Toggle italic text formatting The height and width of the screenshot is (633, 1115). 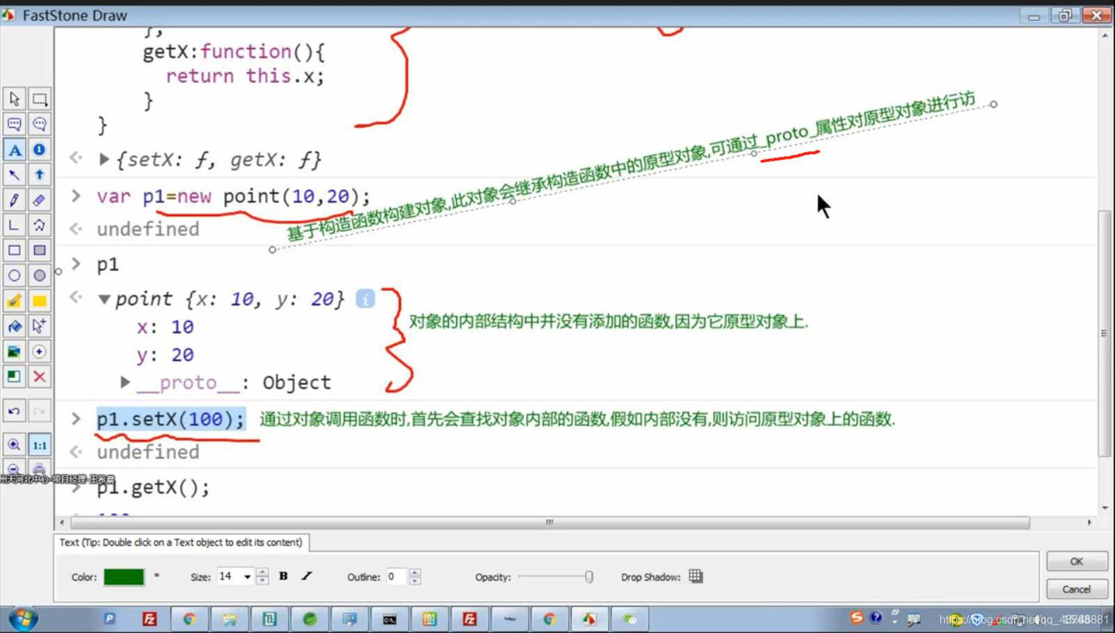pos(307,576)
